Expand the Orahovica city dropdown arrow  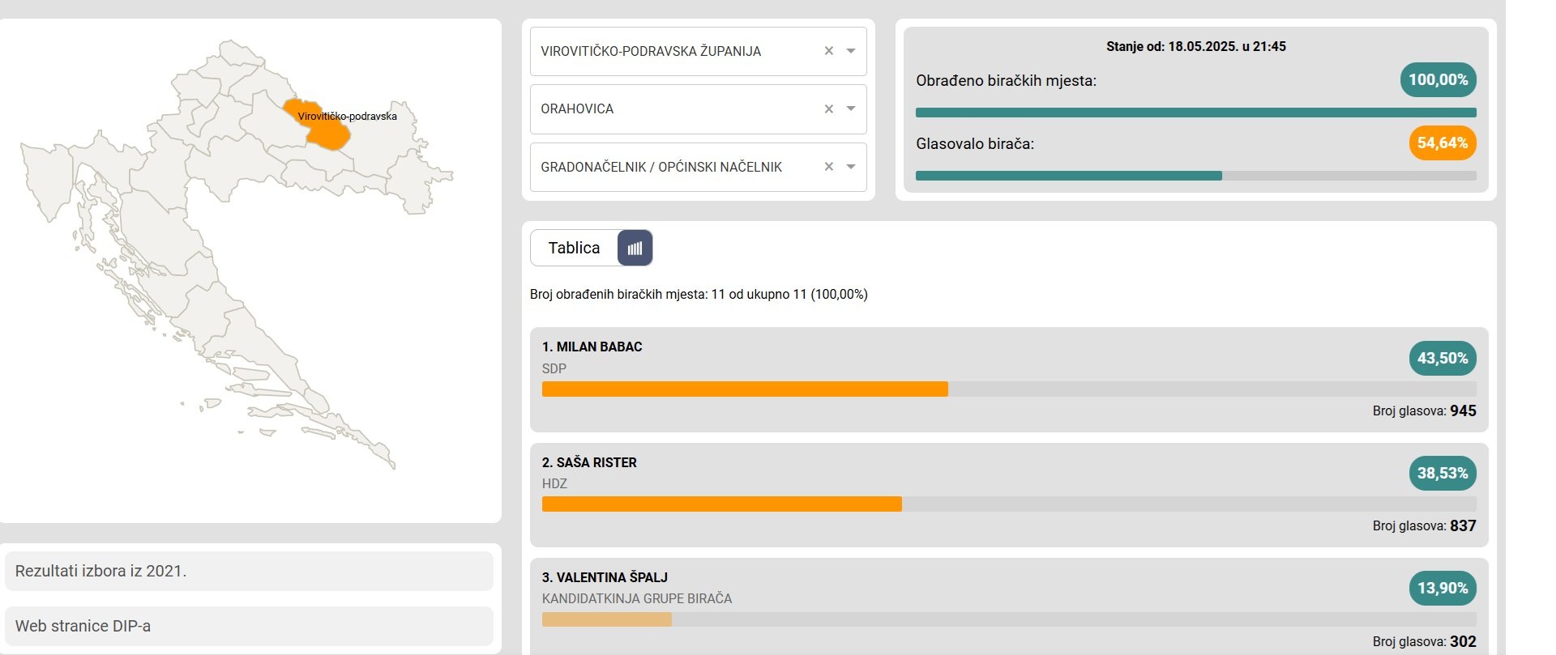pyautogui.click(x=851, y=109)
